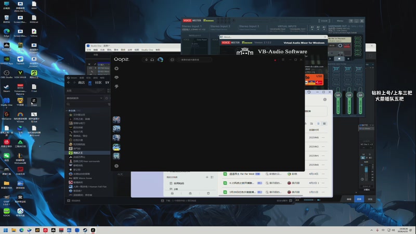Click the third master Fader Gain slider in Voicemeeter
The image size is (416, 234).
point(360,101)
